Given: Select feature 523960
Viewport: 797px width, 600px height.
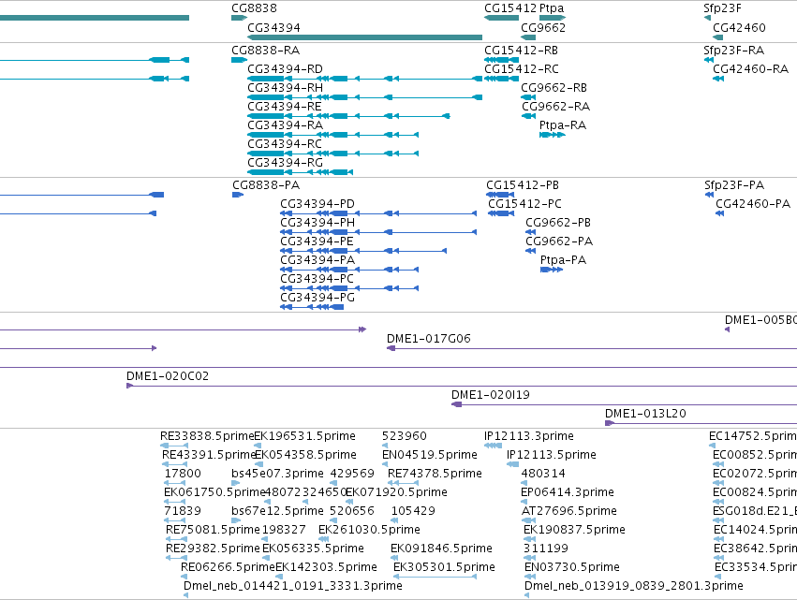Looking at the screenshot, I should [404, 436].
